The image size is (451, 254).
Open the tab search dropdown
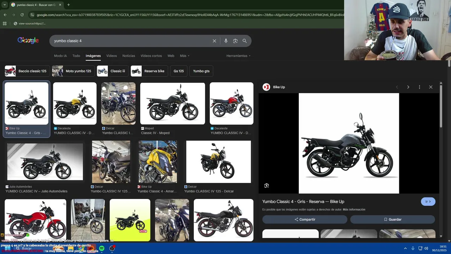[x=5, y=5]
